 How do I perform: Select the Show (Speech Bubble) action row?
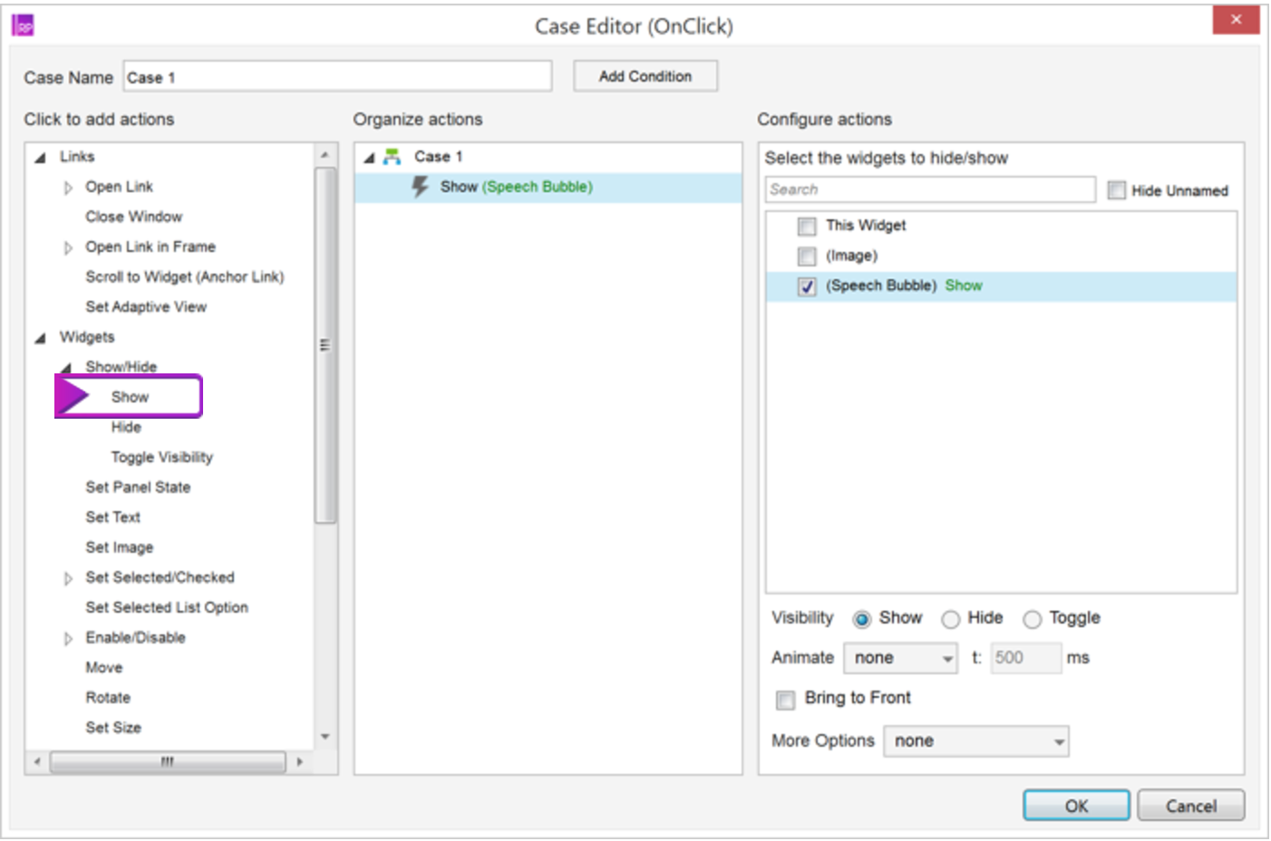tap(548, 187)
